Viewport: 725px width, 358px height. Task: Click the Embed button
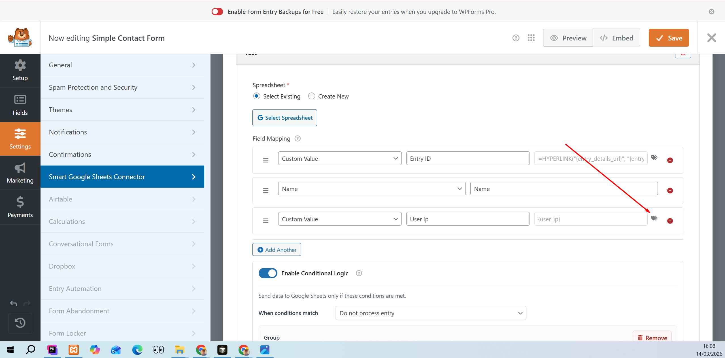click(616, 38)
